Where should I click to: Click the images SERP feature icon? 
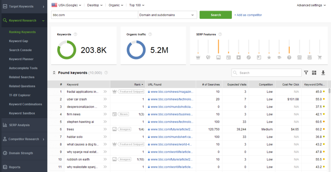click(219, 57)
